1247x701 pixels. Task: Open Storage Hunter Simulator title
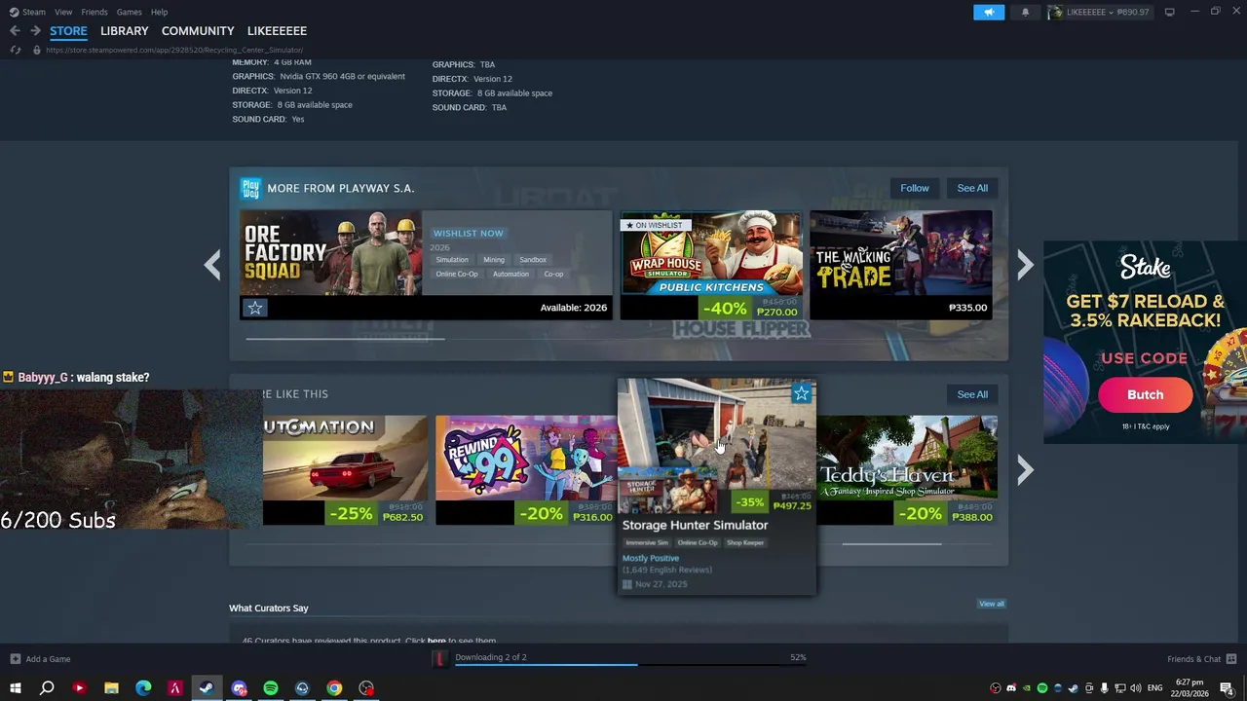[x=695, y=525]
